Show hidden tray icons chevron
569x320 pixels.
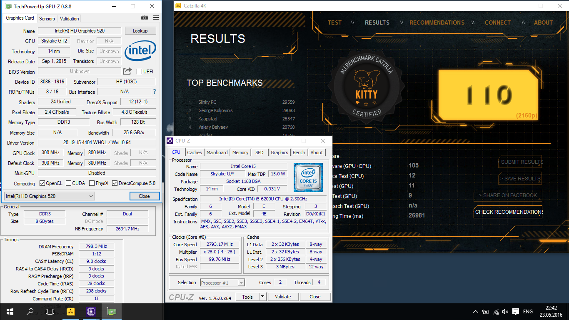click(476, 312)
